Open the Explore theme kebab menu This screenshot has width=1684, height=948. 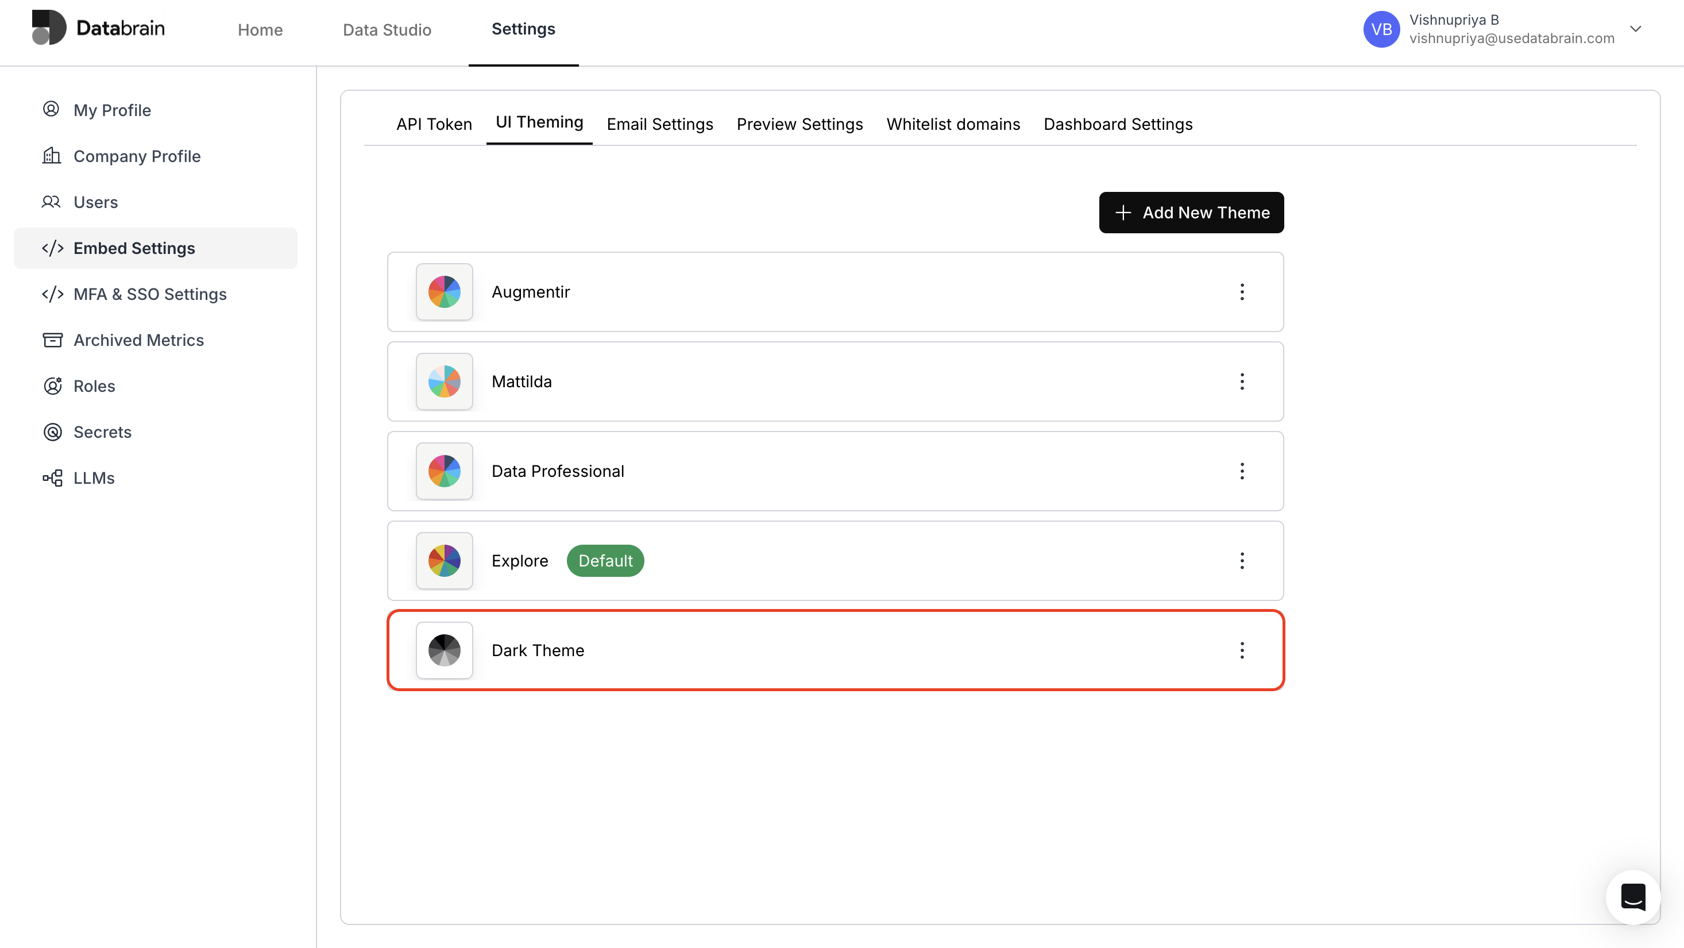coord(1242,560)
